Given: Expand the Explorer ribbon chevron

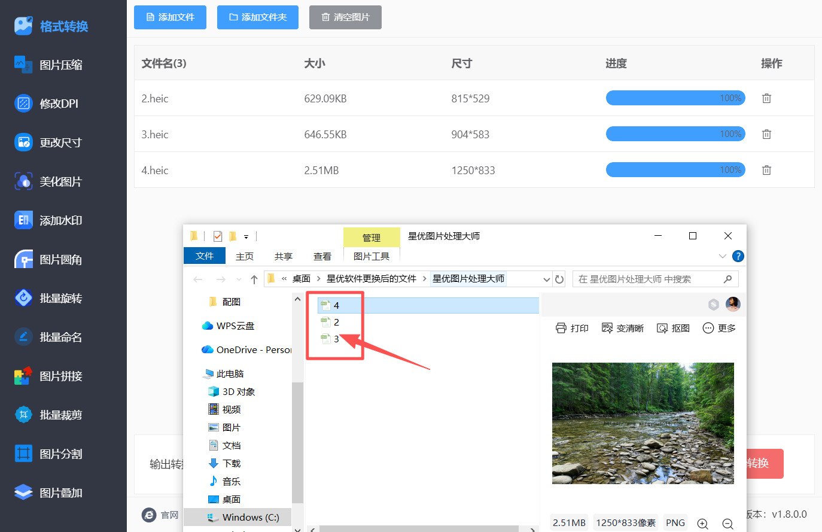Looking at the screenshot, I should (722, 256).
